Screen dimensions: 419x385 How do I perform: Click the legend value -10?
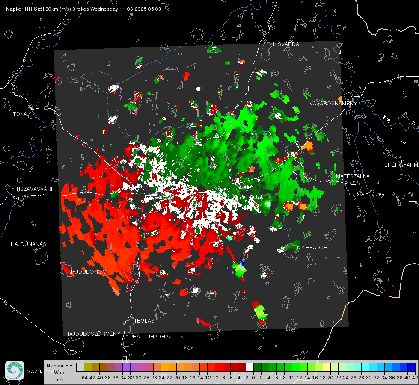coord(215,378)
